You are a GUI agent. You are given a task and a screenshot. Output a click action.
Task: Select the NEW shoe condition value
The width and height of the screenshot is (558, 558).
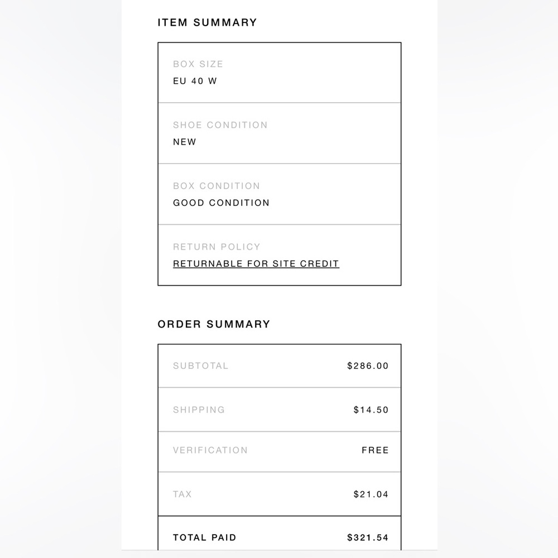tap(184, 142)
